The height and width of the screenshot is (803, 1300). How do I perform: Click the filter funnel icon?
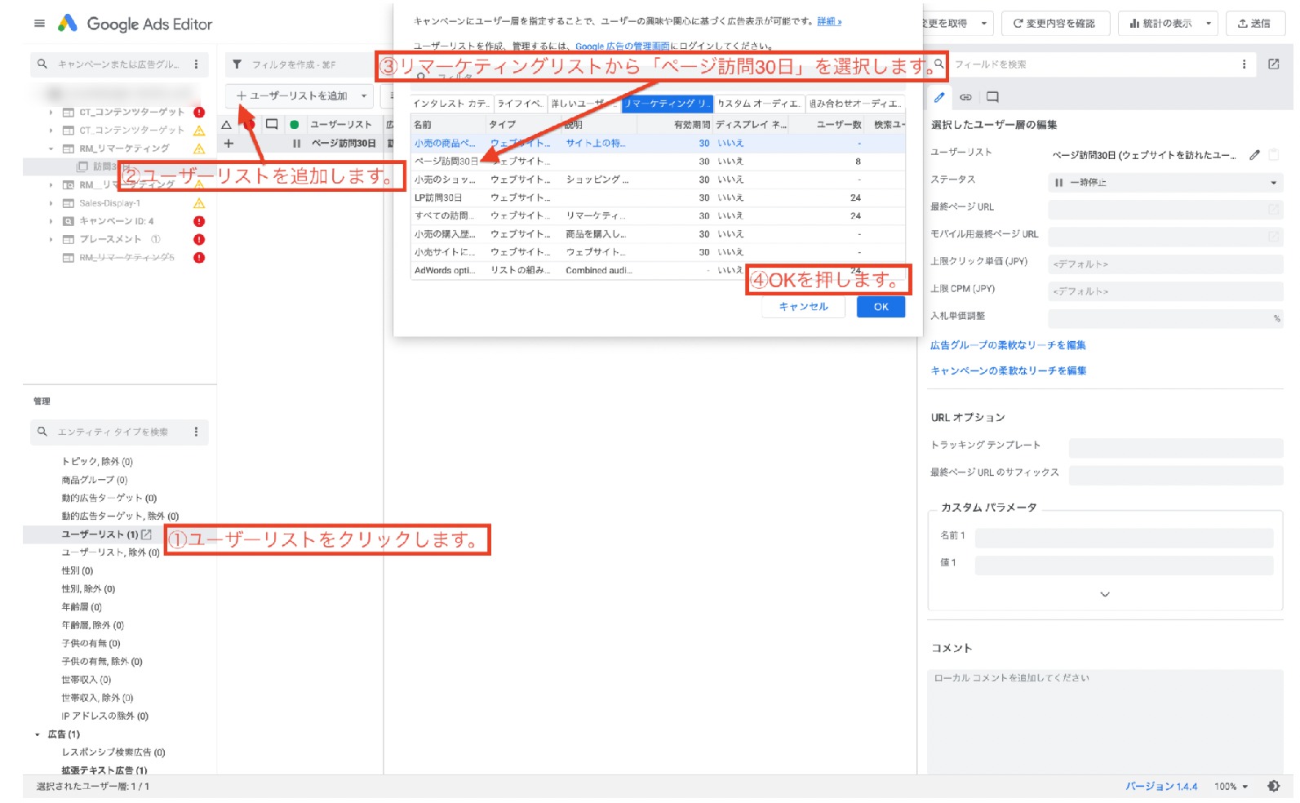click(237, 64)
